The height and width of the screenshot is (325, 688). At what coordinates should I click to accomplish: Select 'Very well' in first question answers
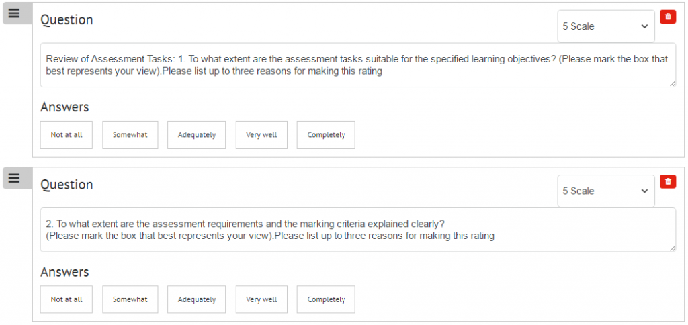[x=261, y=135]
